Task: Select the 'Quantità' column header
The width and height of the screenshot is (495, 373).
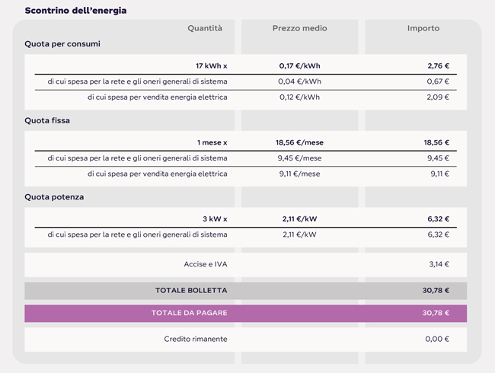Action: (205, 28)
